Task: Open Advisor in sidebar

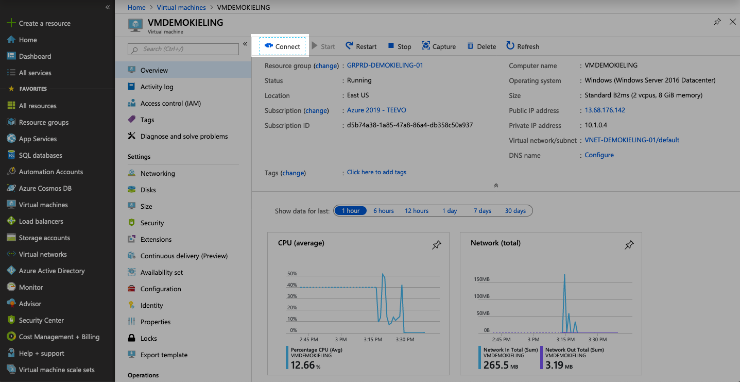Action: point(30,304)
